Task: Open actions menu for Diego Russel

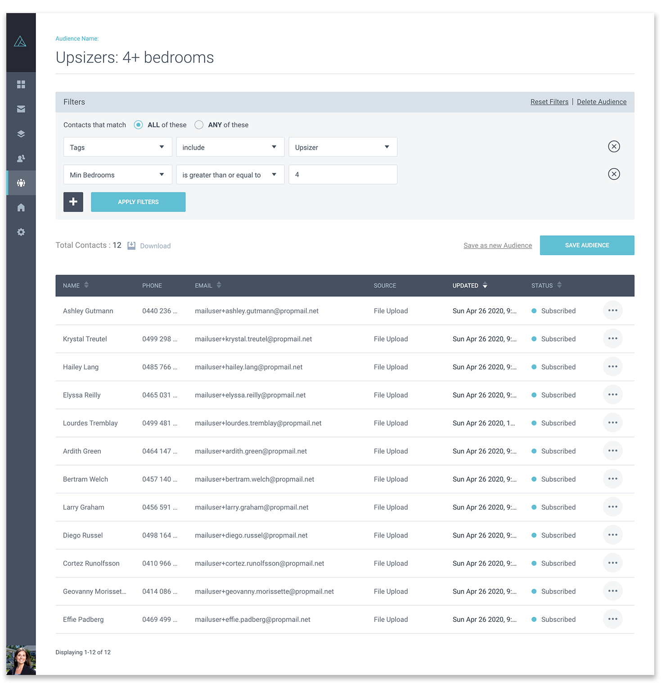Action: tap(613, 535)
